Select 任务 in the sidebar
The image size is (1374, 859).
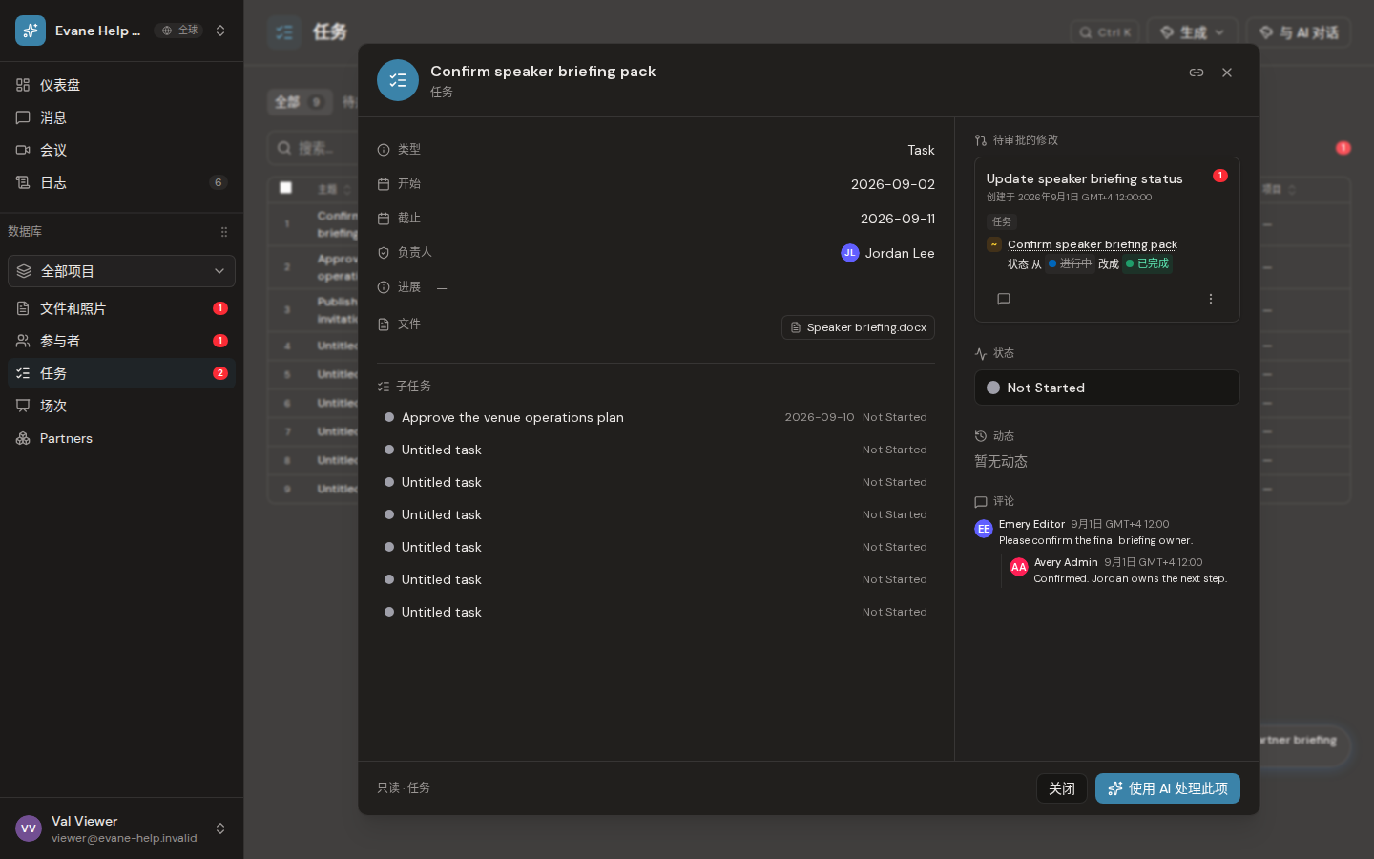coord(121,373)
